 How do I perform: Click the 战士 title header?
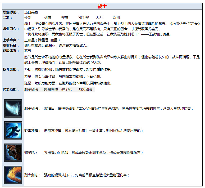102,6
